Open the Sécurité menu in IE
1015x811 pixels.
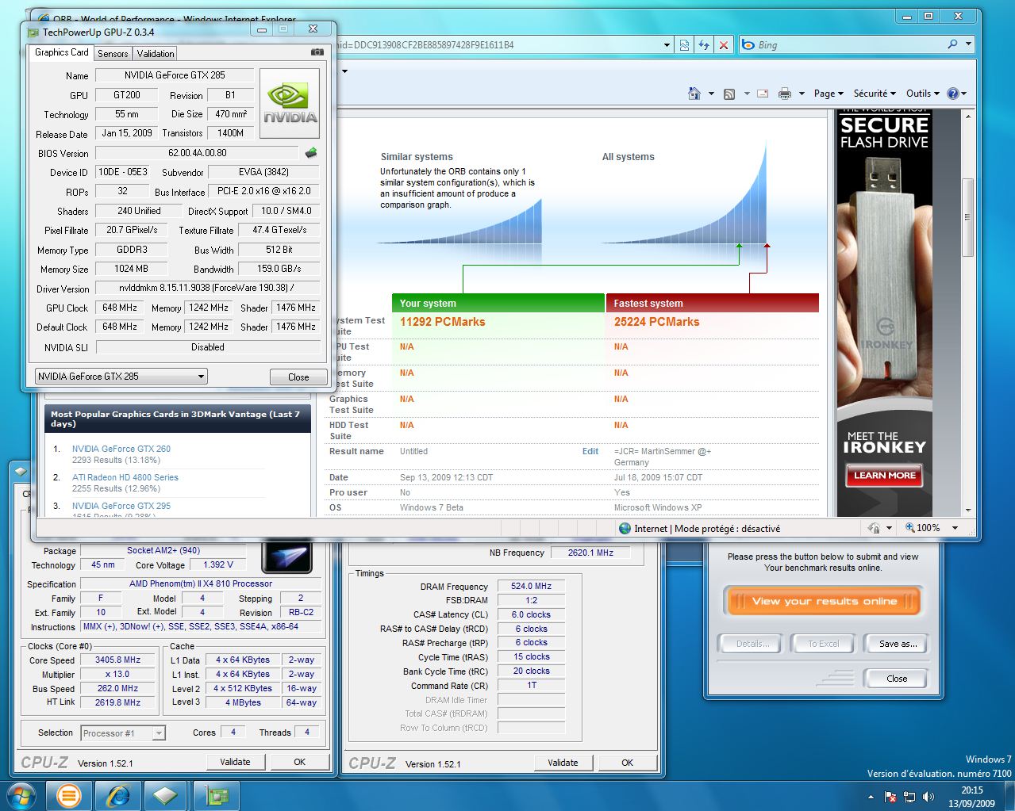[x=875, y=94]
